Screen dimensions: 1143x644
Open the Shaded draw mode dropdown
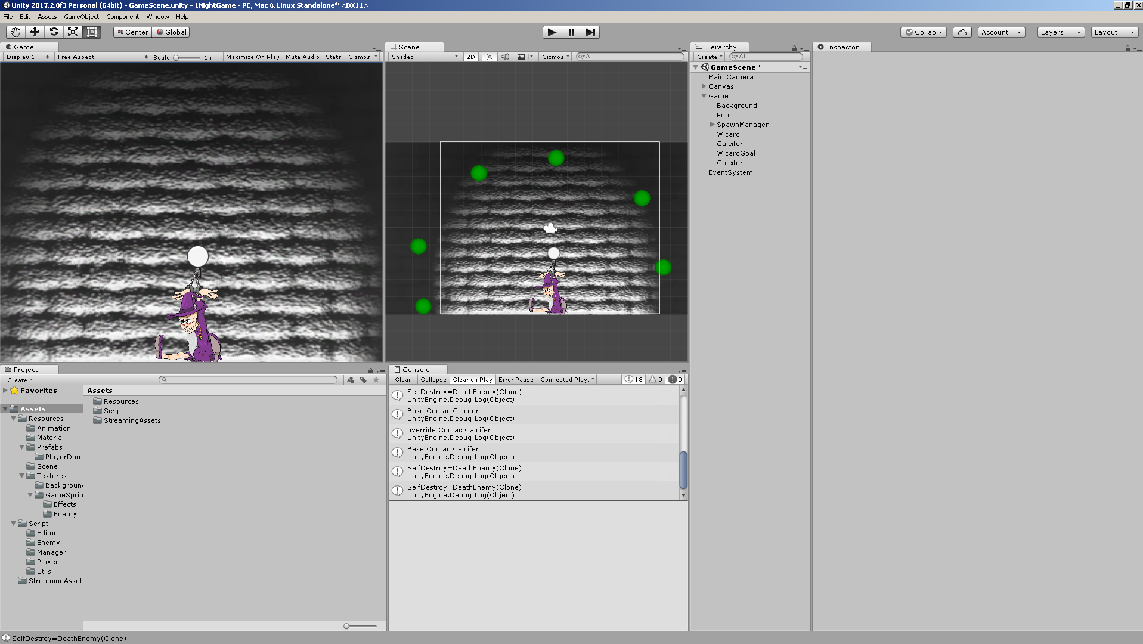[424, 57]
